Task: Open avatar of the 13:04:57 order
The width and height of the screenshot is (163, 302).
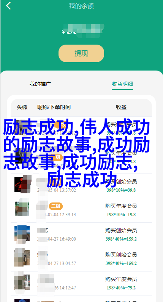Action: pos(22,258)
